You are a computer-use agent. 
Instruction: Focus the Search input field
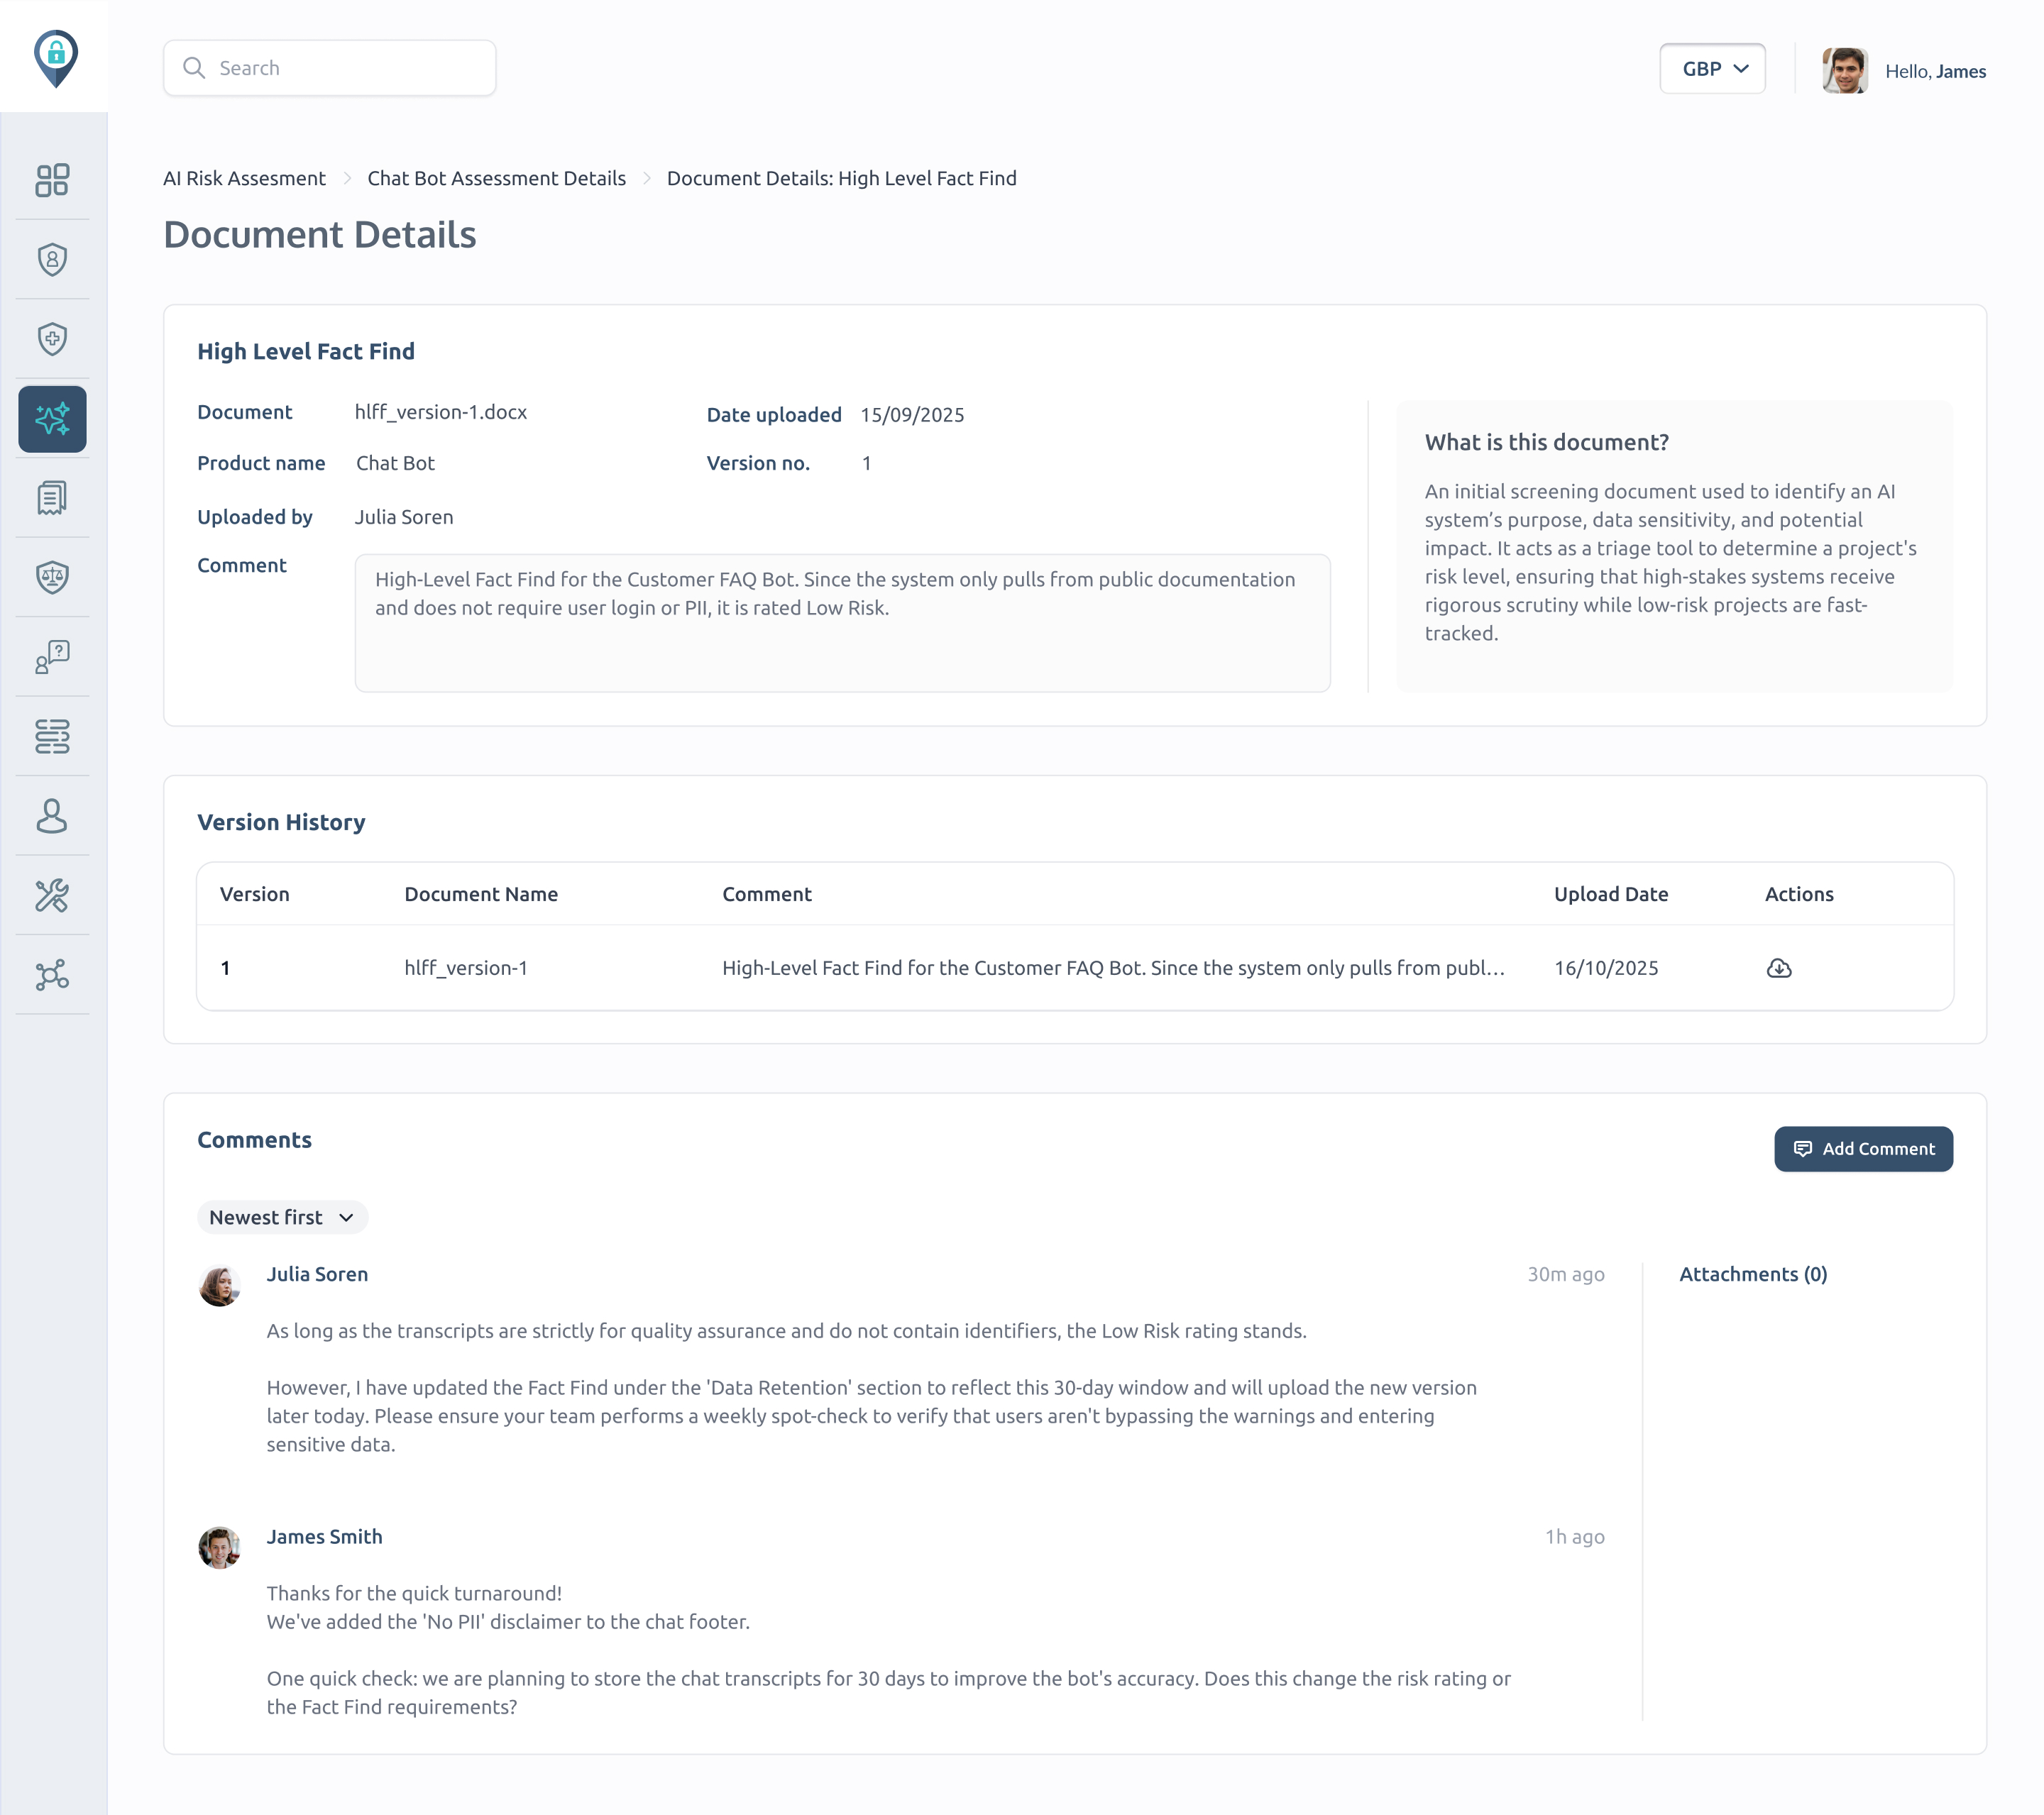330,68
